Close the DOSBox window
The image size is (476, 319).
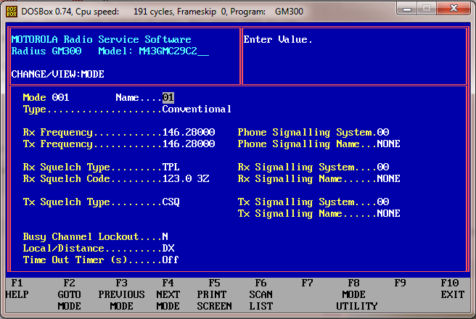click(x=454, y=9)
